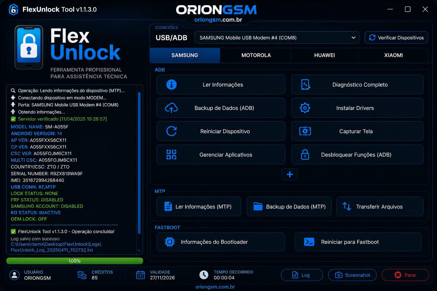Open the HUAWEI tab
The width and height of the screenshot is (437, 291).
(x=324, y=55)
